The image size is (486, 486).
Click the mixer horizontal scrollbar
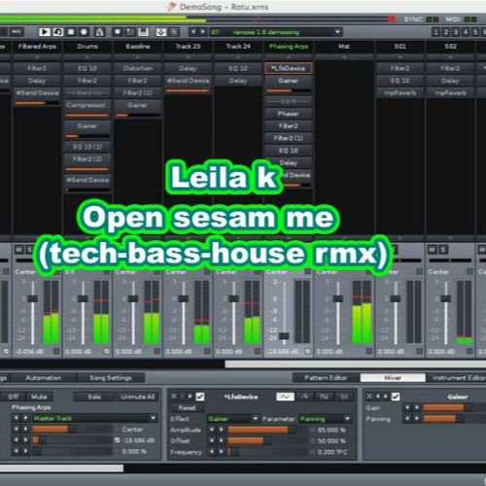click(x=356, y=364)
